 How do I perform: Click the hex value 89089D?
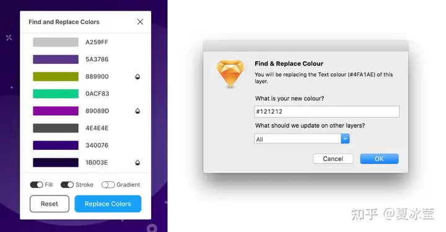pyautogui.click(x=97, y=111)
